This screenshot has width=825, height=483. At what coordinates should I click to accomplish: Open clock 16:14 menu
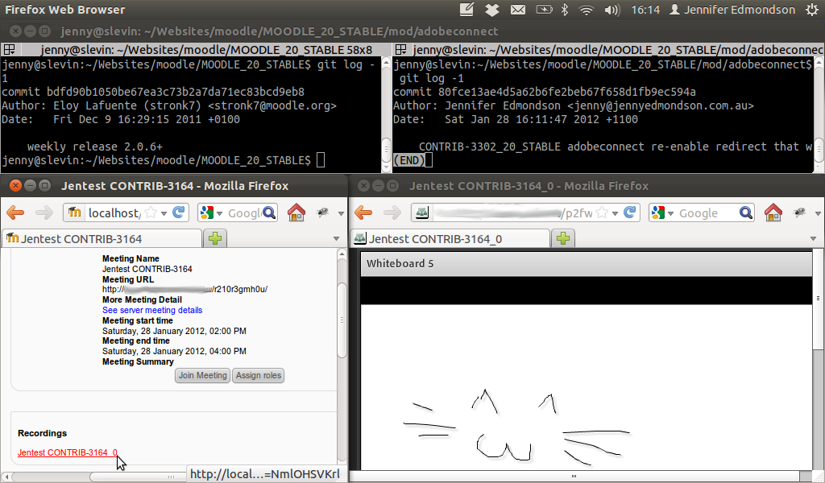(645, 10)
